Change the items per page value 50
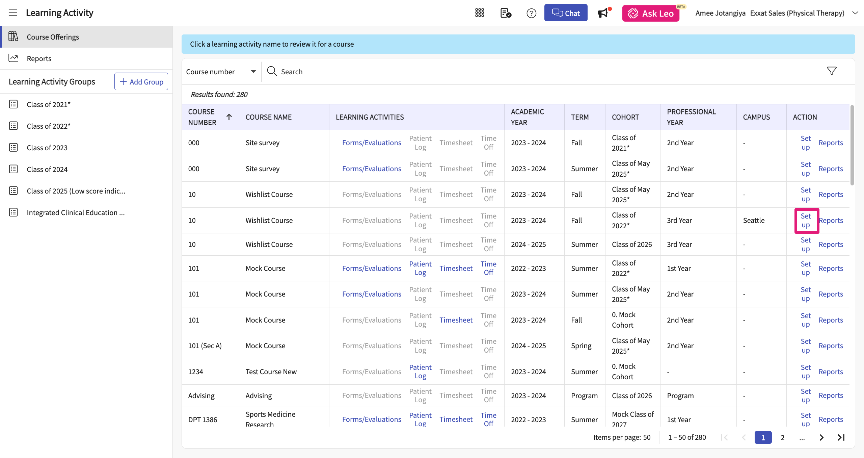 point(647,437)
